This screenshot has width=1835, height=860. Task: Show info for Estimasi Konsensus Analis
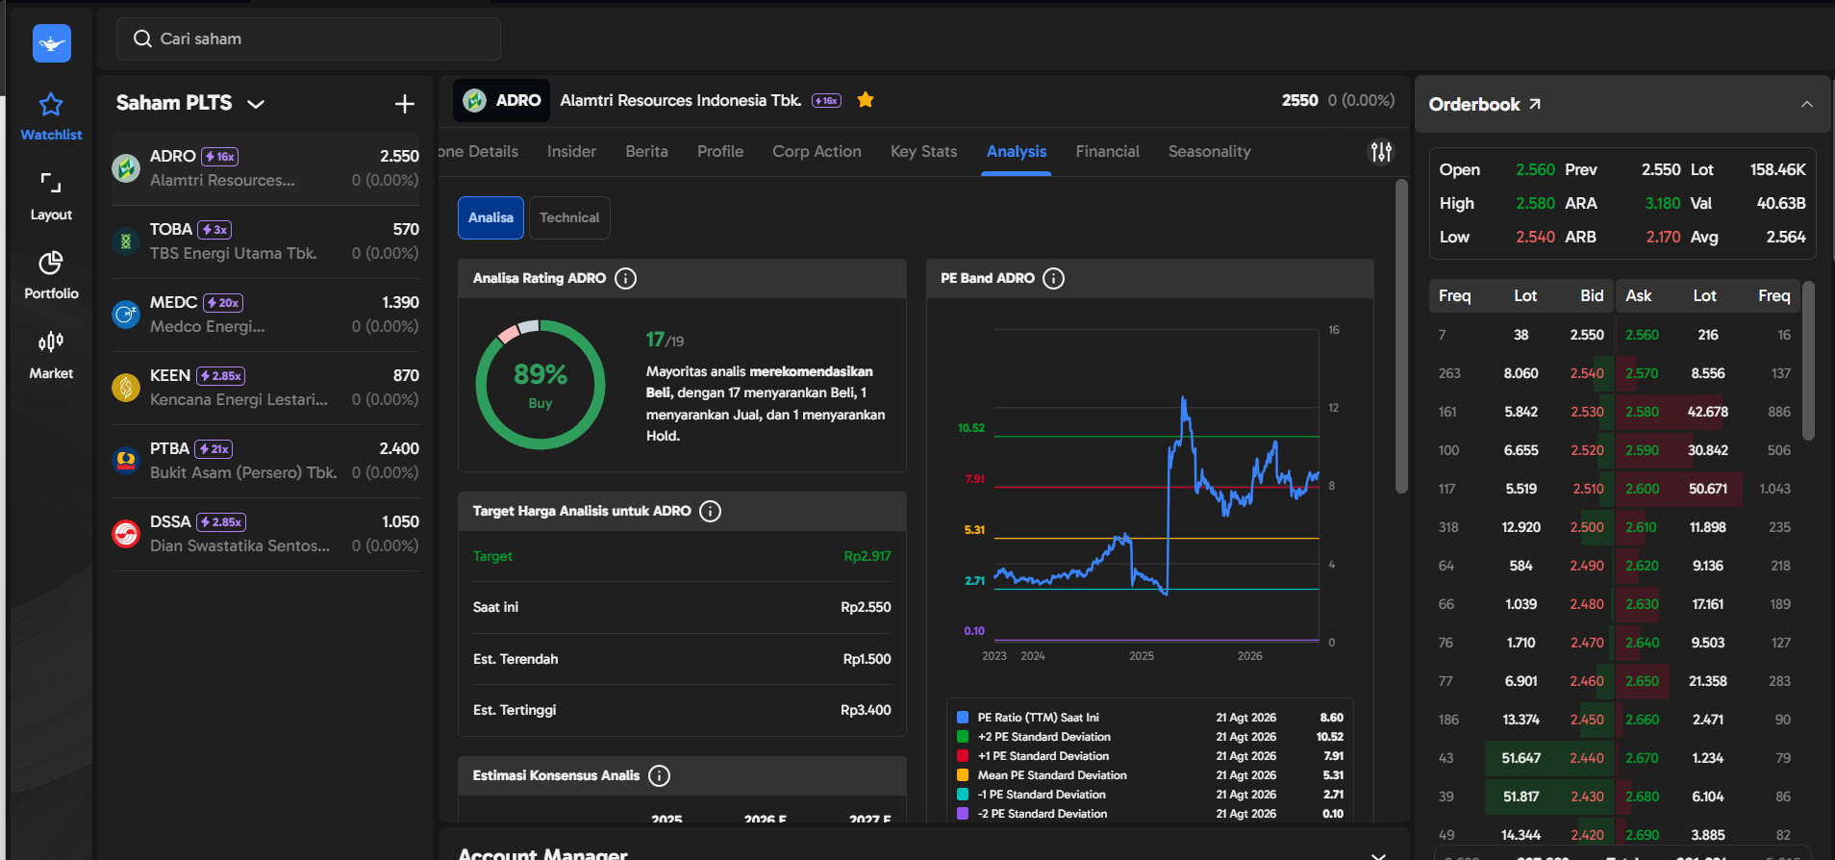pos(659,776)
